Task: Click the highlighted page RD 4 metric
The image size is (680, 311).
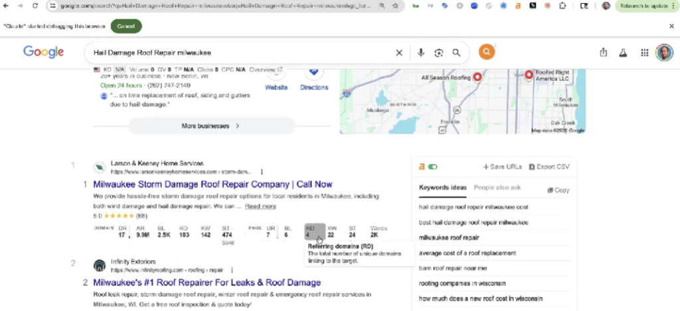Action: pos(314,231)
